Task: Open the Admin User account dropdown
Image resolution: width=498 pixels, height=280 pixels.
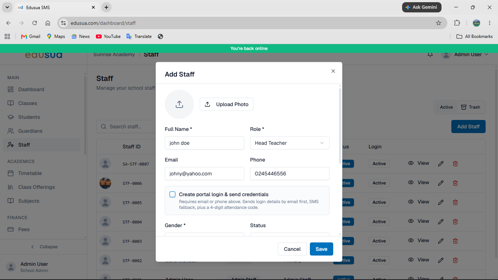Action: coord(464,54)
